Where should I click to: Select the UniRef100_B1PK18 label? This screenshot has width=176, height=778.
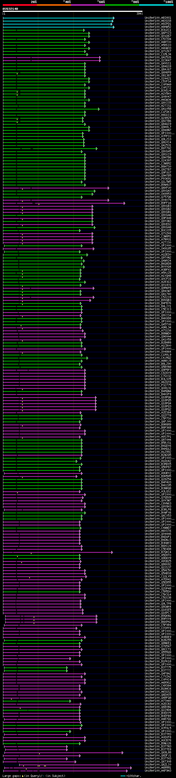[158, 662]
